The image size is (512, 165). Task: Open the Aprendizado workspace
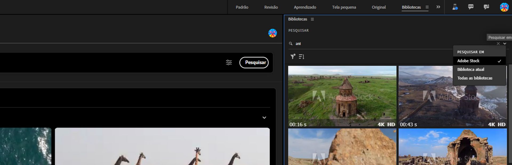(305, 7)
